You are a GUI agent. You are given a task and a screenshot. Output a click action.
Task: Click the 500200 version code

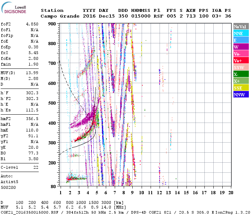[x=8, y=187]
